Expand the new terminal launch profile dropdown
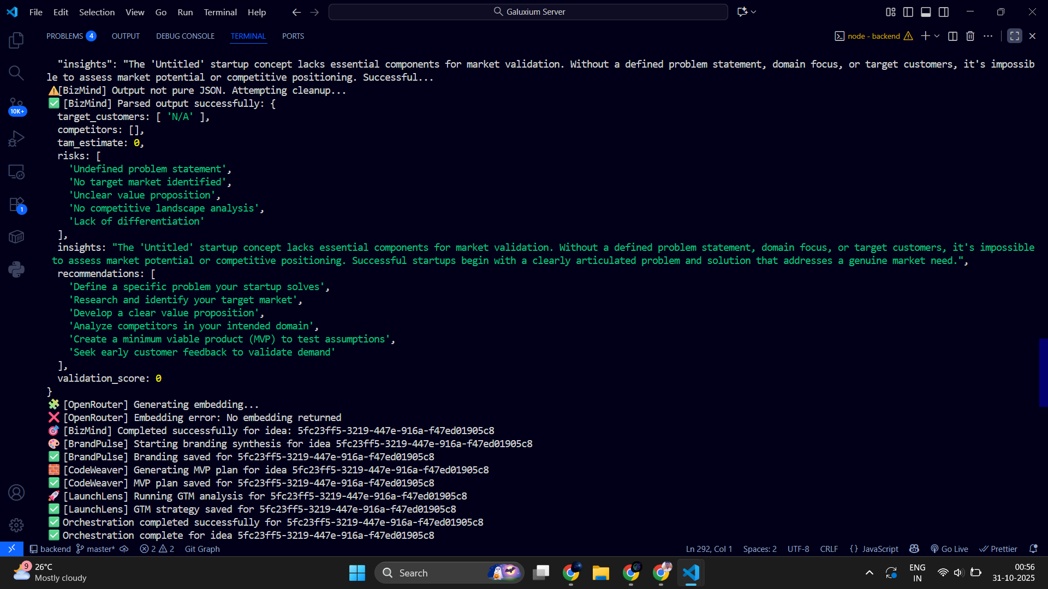 tap(937, 36)
